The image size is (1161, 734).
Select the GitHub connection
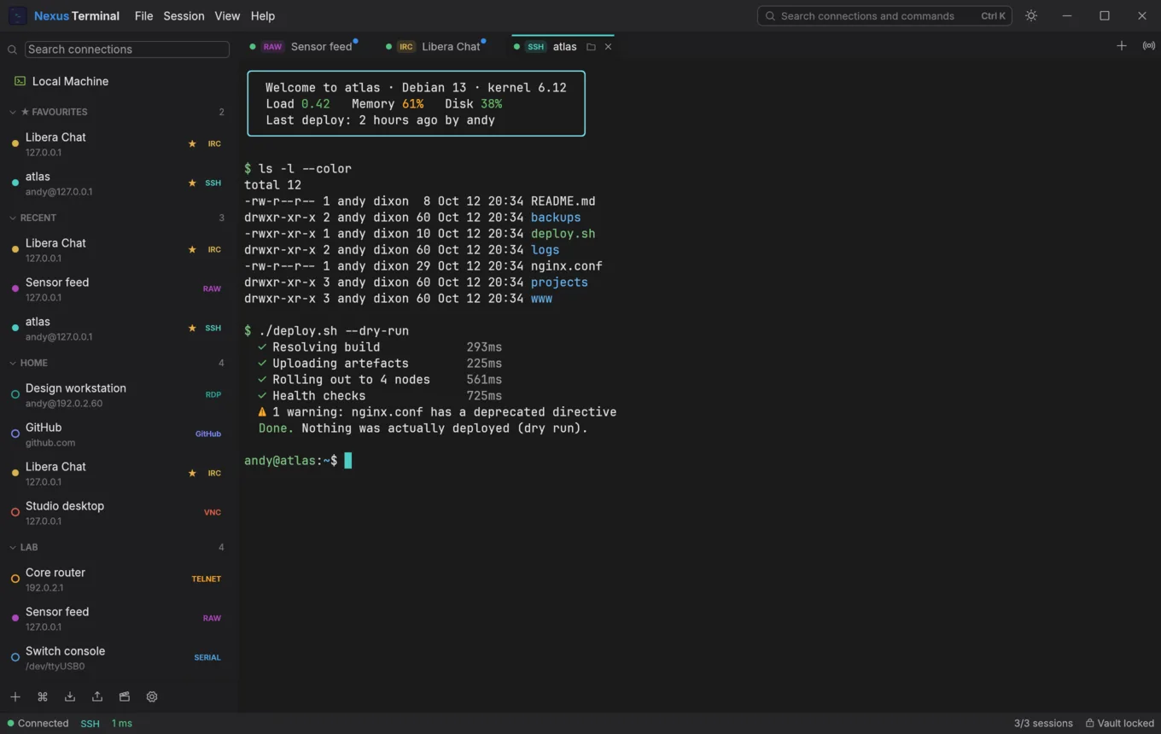pyautogui.click(x=119, y=434)
